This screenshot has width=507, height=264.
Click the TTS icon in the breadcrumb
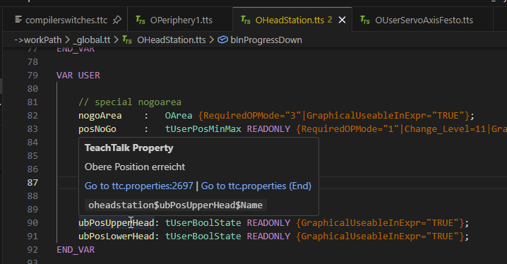[x=127, y=40]
